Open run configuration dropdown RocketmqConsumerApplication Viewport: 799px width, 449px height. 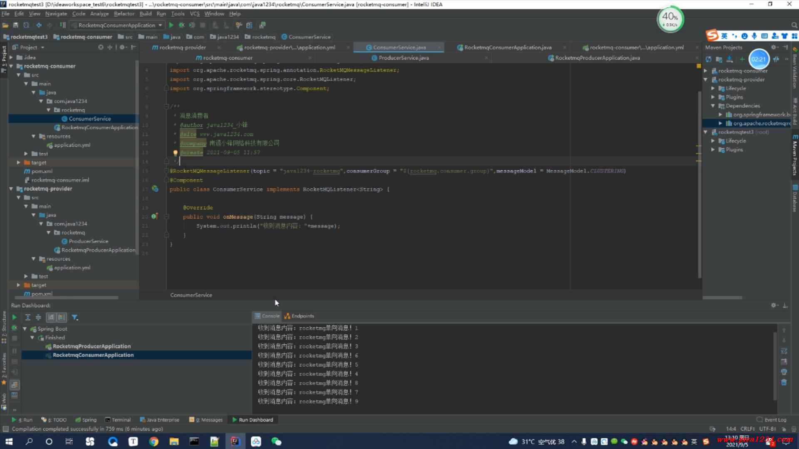pos(117,25)
